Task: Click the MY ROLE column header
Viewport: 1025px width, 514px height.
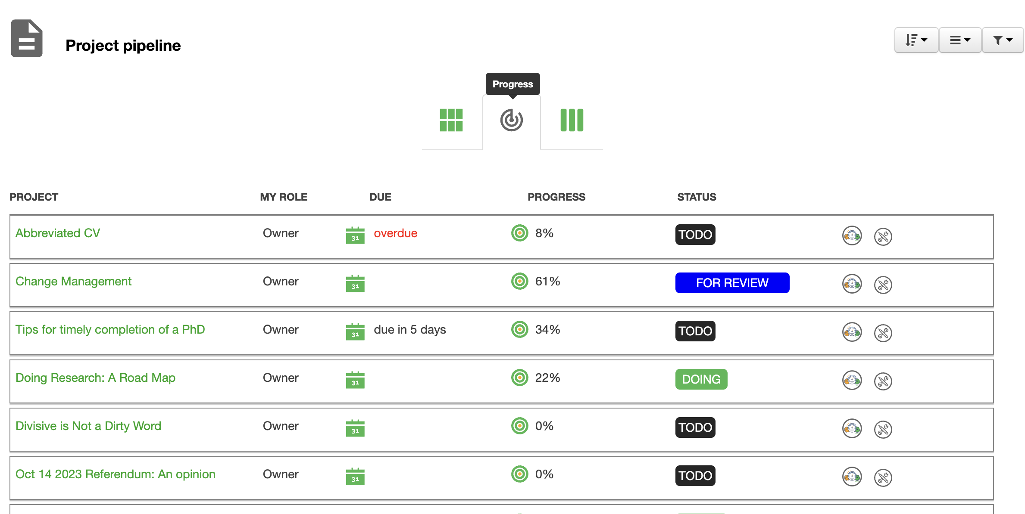Action: 284,197
